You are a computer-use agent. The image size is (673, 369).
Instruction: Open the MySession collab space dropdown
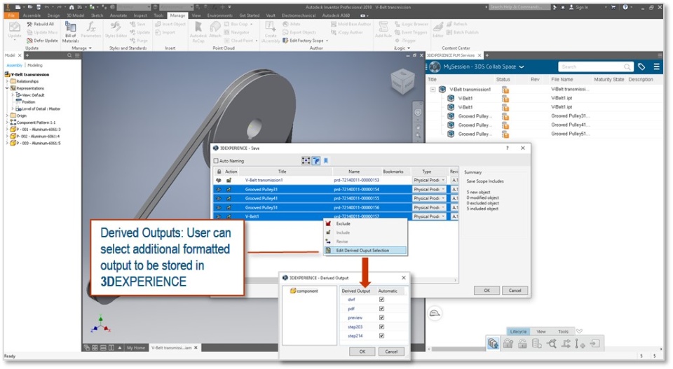click(x=522, y=67)
